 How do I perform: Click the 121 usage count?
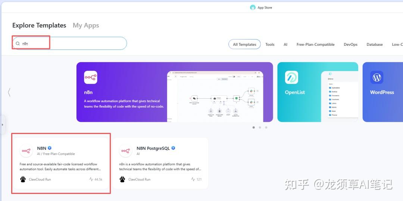click(x=199, y=179)
